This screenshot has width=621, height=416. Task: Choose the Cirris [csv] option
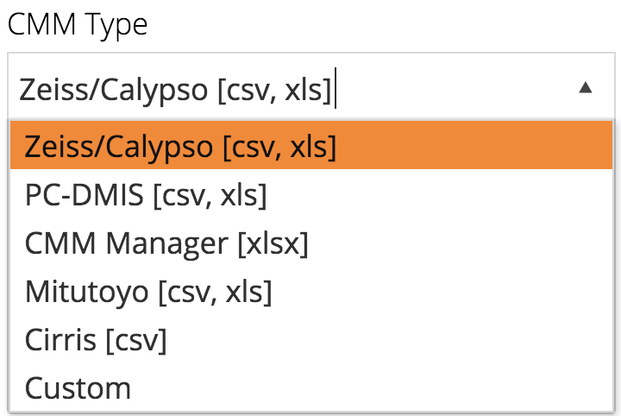(x=311, y=339)
